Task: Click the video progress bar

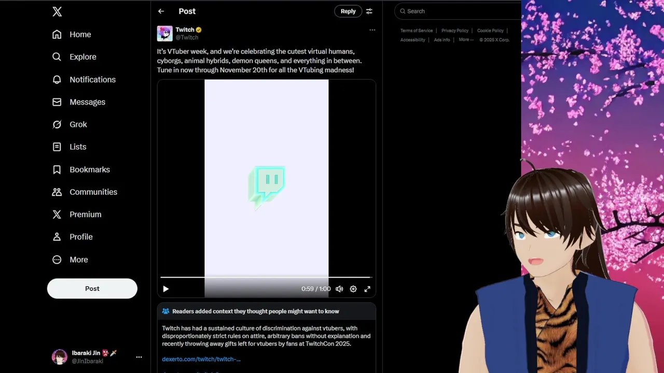Action: pyautogui.click(x=266, y=278)
